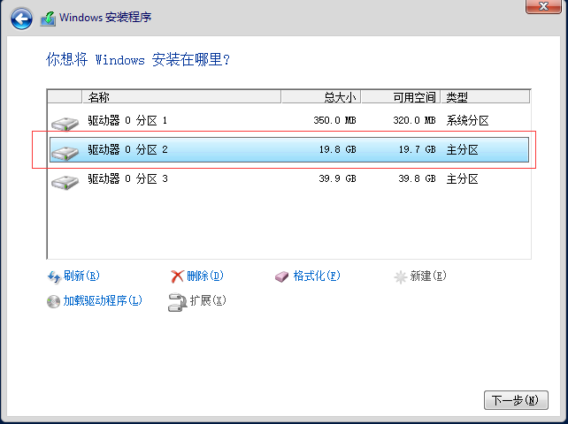Click the 扩展 drive extend icon
Screen dimensions: 568x424
click(x=178, y=302)
